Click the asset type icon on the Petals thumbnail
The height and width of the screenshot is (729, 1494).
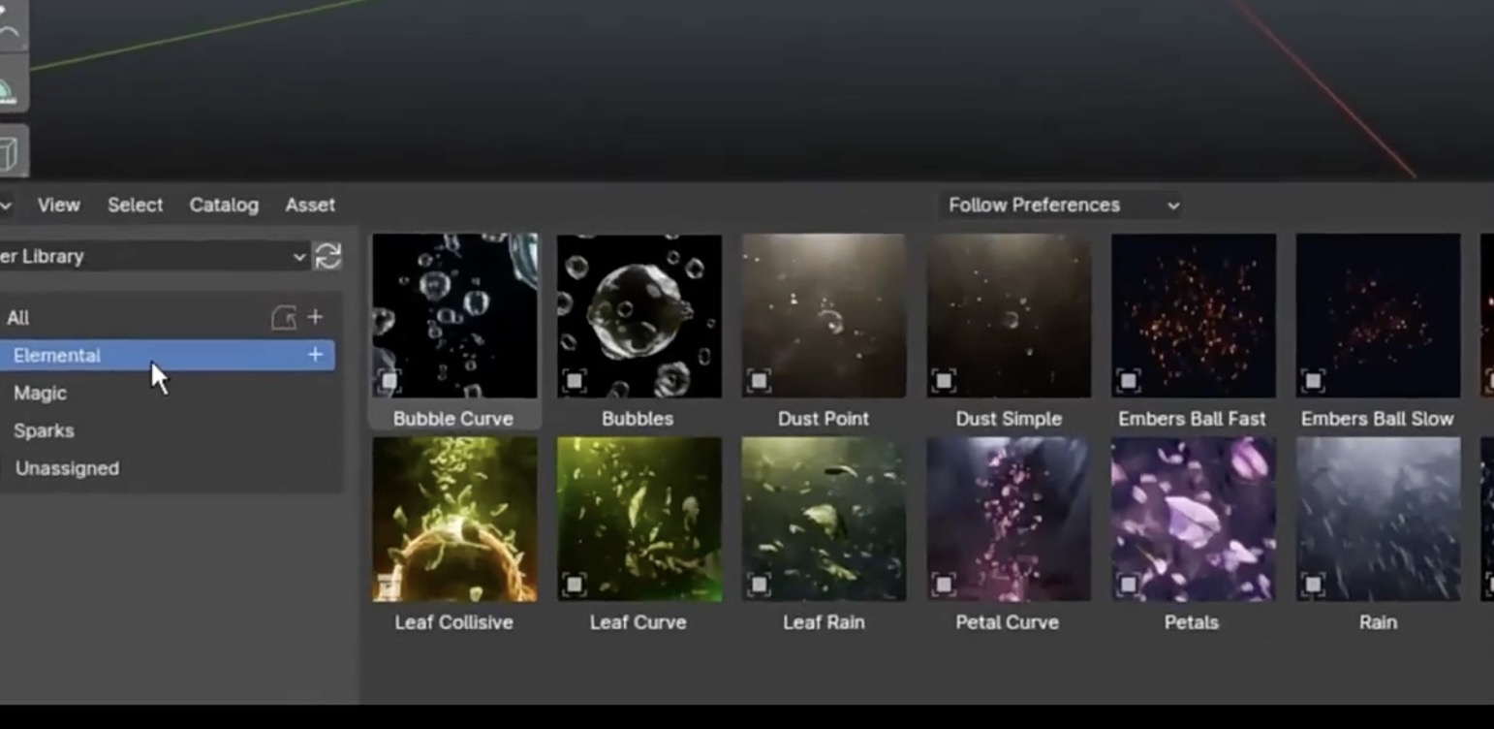tap(1128, 585)
